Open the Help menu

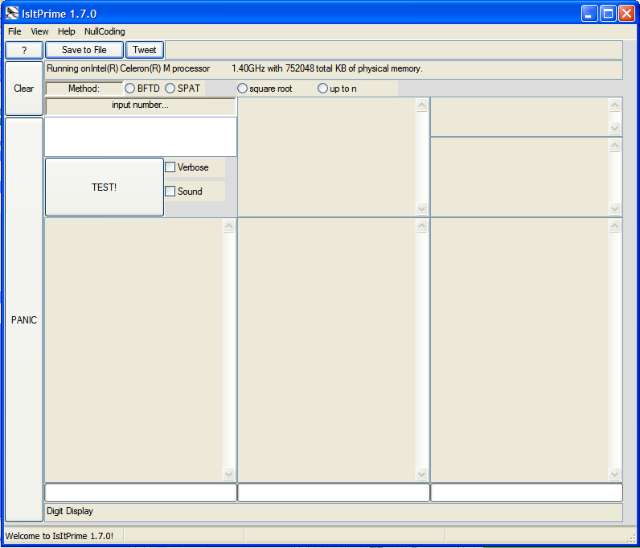pos(66,31)
